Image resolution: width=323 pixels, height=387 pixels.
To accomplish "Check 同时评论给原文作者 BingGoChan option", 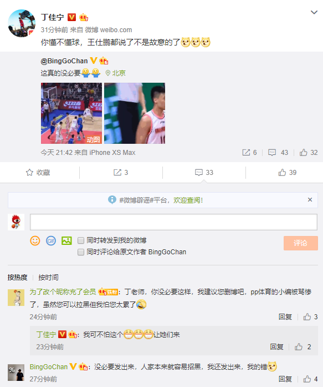I will coord(81,252).
